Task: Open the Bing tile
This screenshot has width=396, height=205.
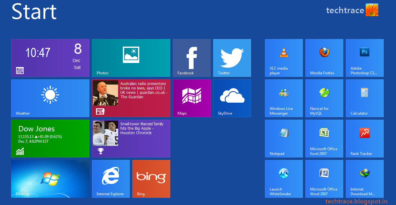Action: [x=151, y=179]
